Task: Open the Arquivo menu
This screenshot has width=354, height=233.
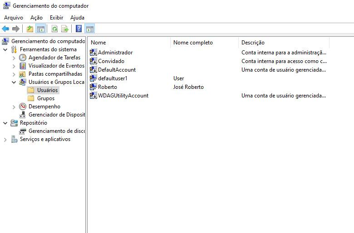Action: [x=14, y=18]
